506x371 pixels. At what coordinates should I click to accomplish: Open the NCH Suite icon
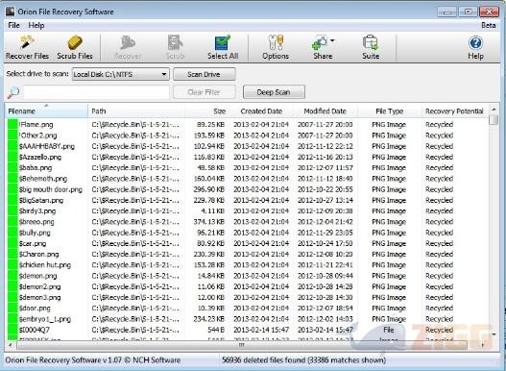[371, 42]
